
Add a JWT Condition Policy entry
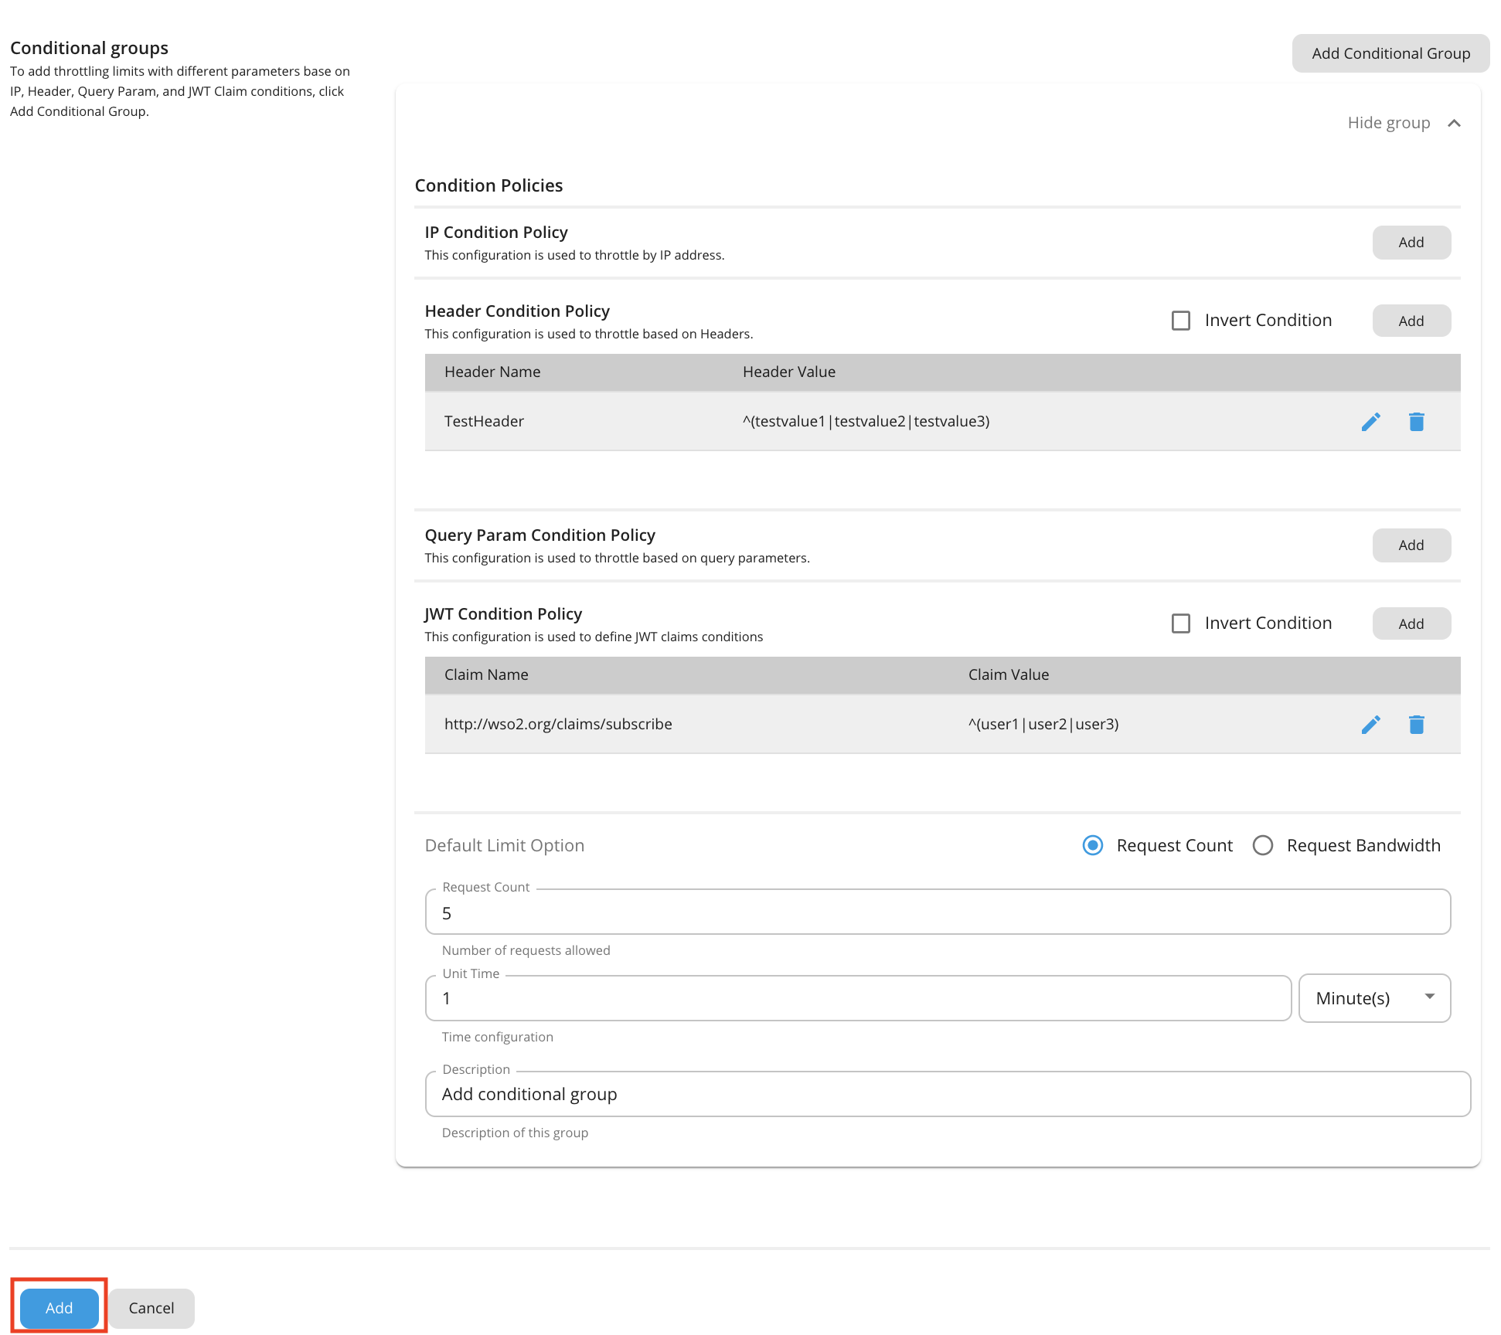click(1411, 623)
